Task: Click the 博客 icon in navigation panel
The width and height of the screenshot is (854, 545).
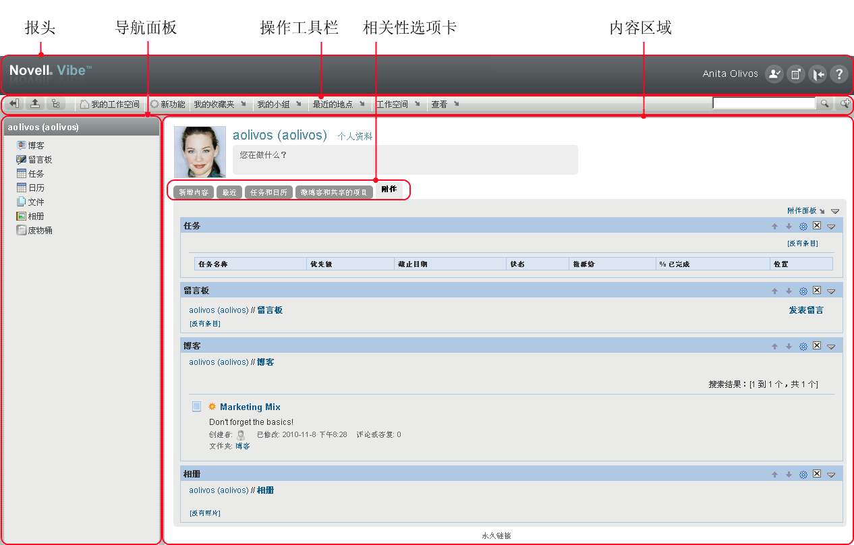Action: point(22,146)
